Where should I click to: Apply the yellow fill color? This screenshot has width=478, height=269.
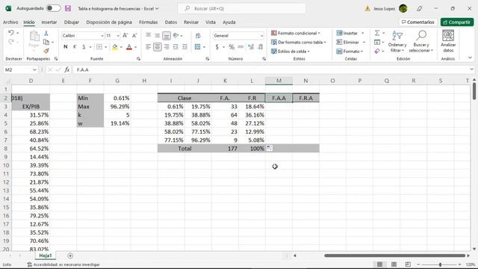pos(115,47)
